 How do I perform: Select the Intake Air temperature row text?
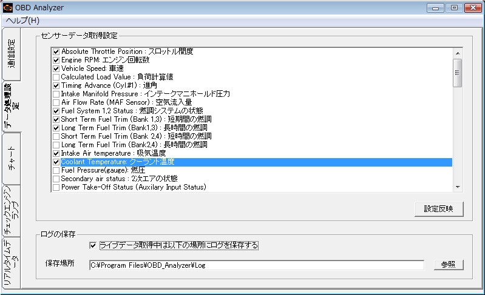click(x=114, y=153)
